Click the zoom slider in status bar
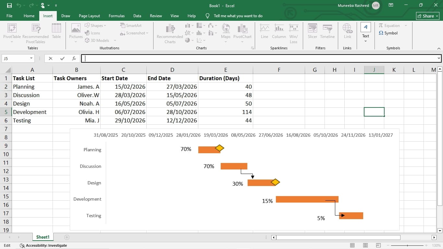443x249 pixels. click(x=407, y=245)
